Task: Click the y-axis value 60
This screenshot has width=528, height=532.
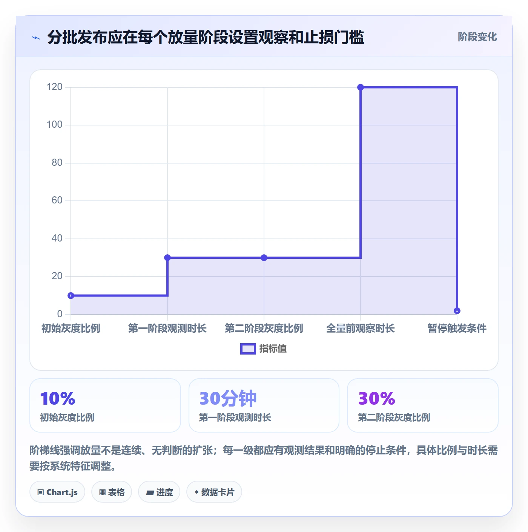Action: click(x=57, y=200)
